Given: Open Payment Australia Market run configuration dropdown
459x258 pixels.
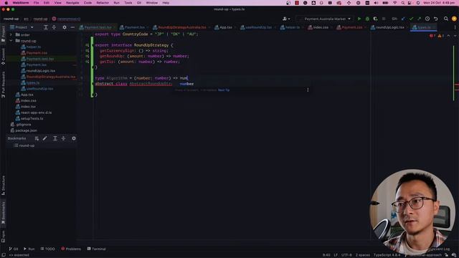Looking at the screenshot, I should tap(325, 19).
